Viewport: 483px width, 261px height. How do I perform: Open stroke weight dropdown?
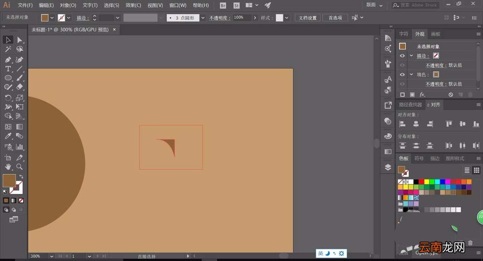(x=117, y=18)
